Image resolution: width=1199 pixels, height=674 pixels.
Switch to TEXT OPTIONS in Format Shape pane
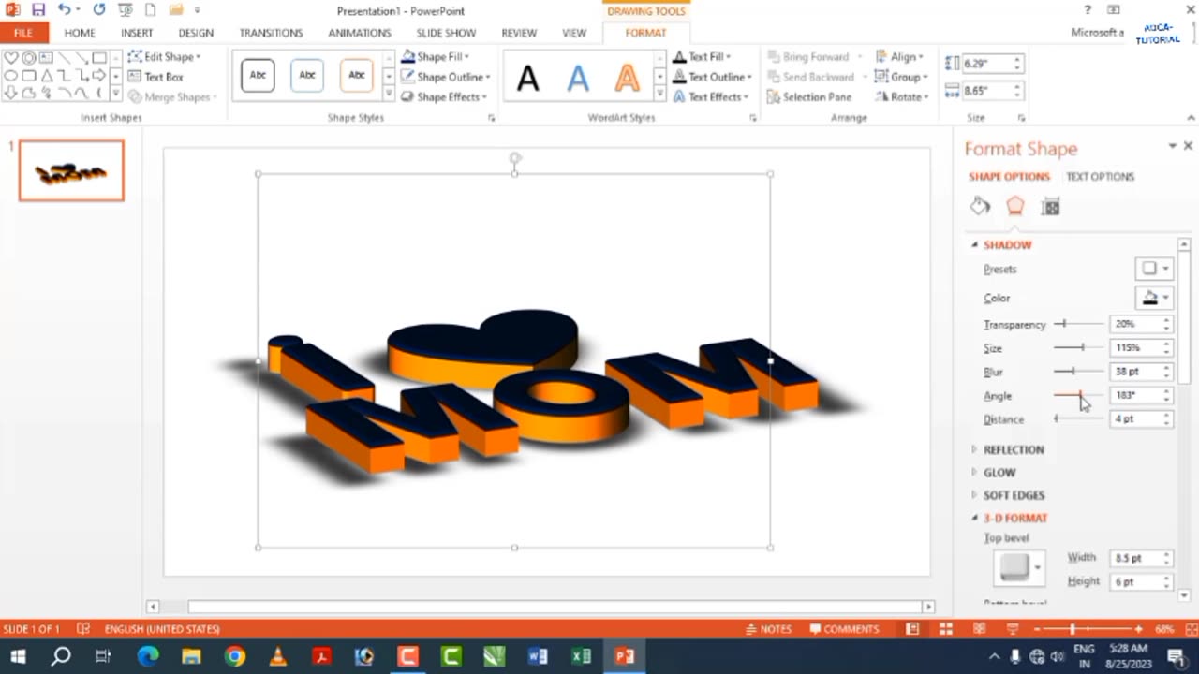(1100, 176)
